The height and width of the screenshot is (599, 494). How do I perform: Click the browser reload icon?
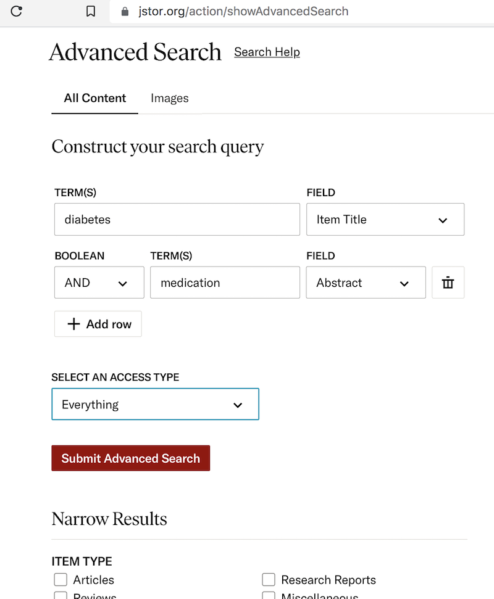(x=17, y=11)
